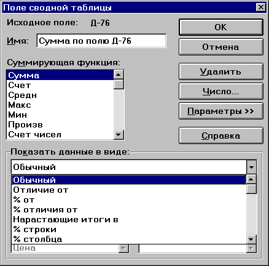Select Макс summarizing function
The width and height of the screenshot is (269, 266).
coord(60,105)
